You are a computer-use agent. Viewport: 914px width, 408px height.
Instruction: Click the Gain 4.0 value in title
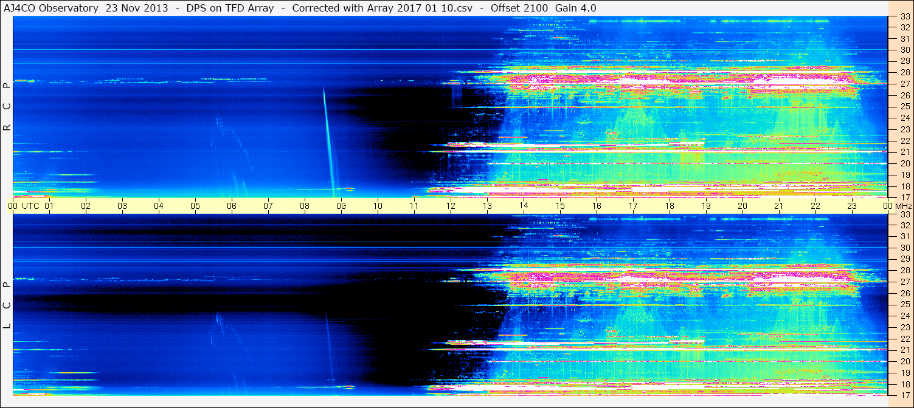coord(576,8)
